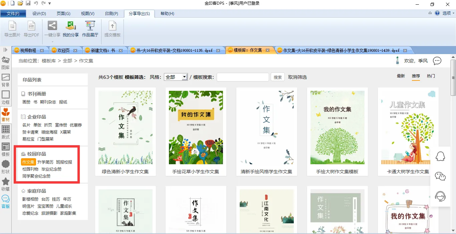Select the 毕业纪念册 category link

51,169
